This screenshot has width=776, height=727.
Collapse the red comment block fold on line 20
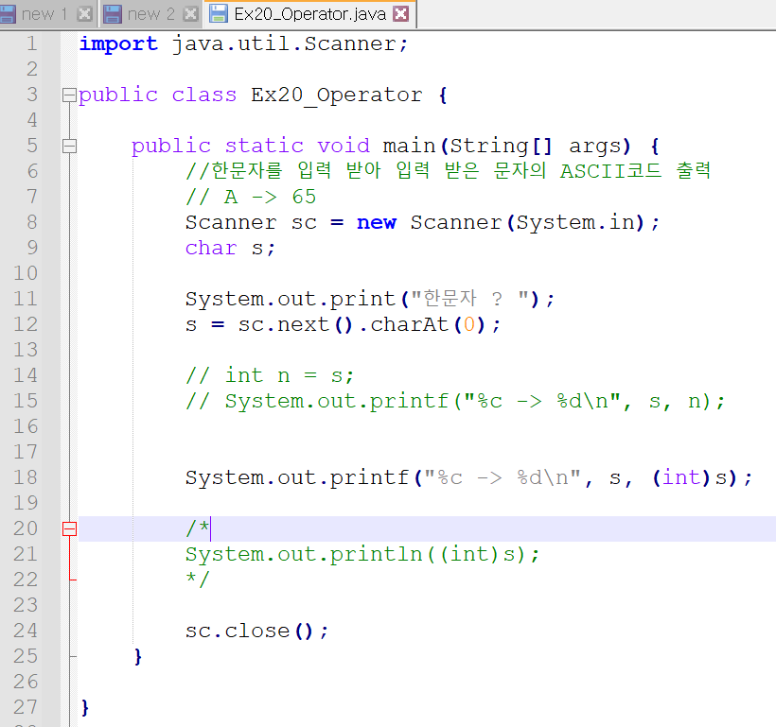[x=69, y=529]
